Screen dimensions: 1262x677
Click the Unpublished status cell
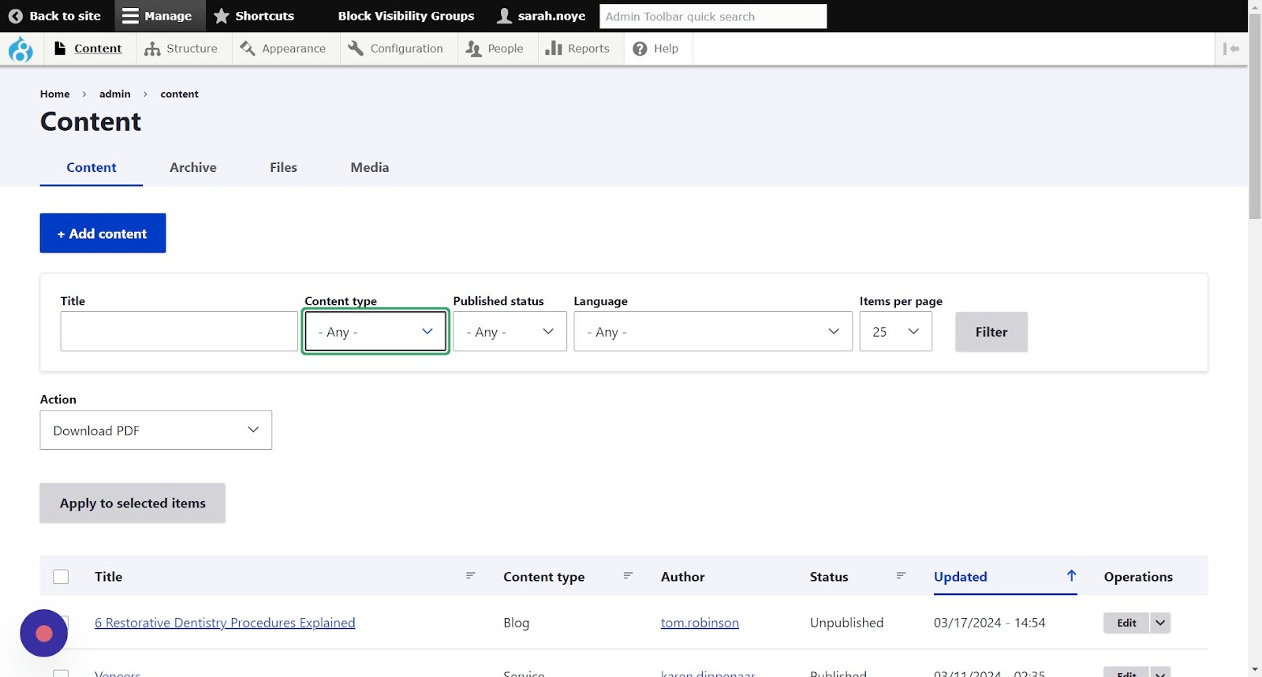pos(846,623)
